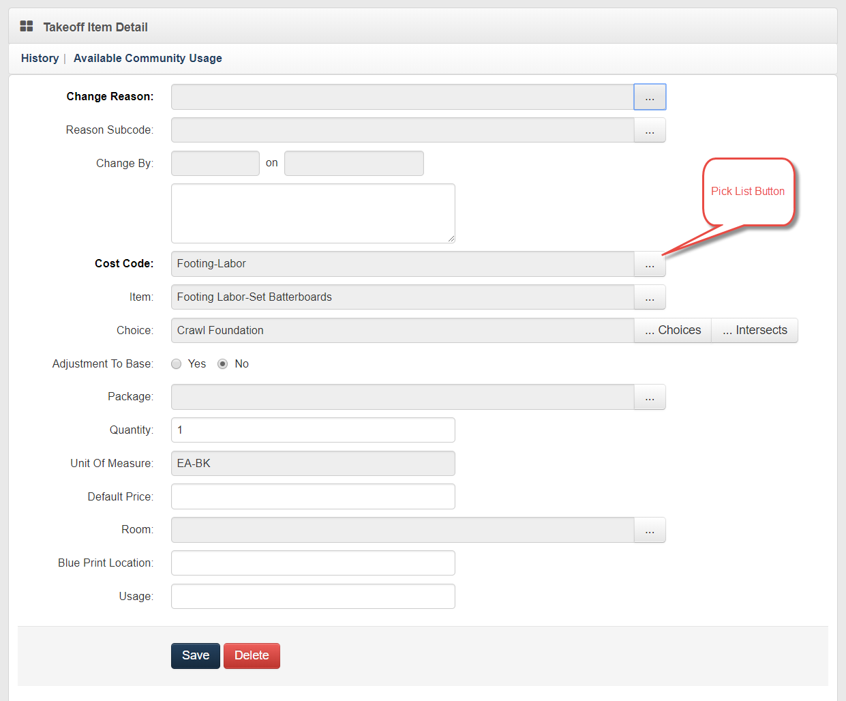846x701 pixels.
Task: Open the Cost Code pick list button
Action: coord(649,264)
